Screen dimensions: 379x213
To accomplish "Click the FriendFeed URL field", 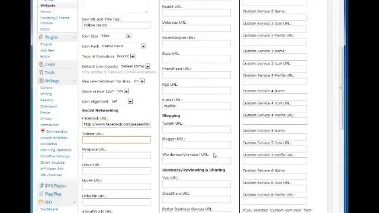I will point(197,75).
